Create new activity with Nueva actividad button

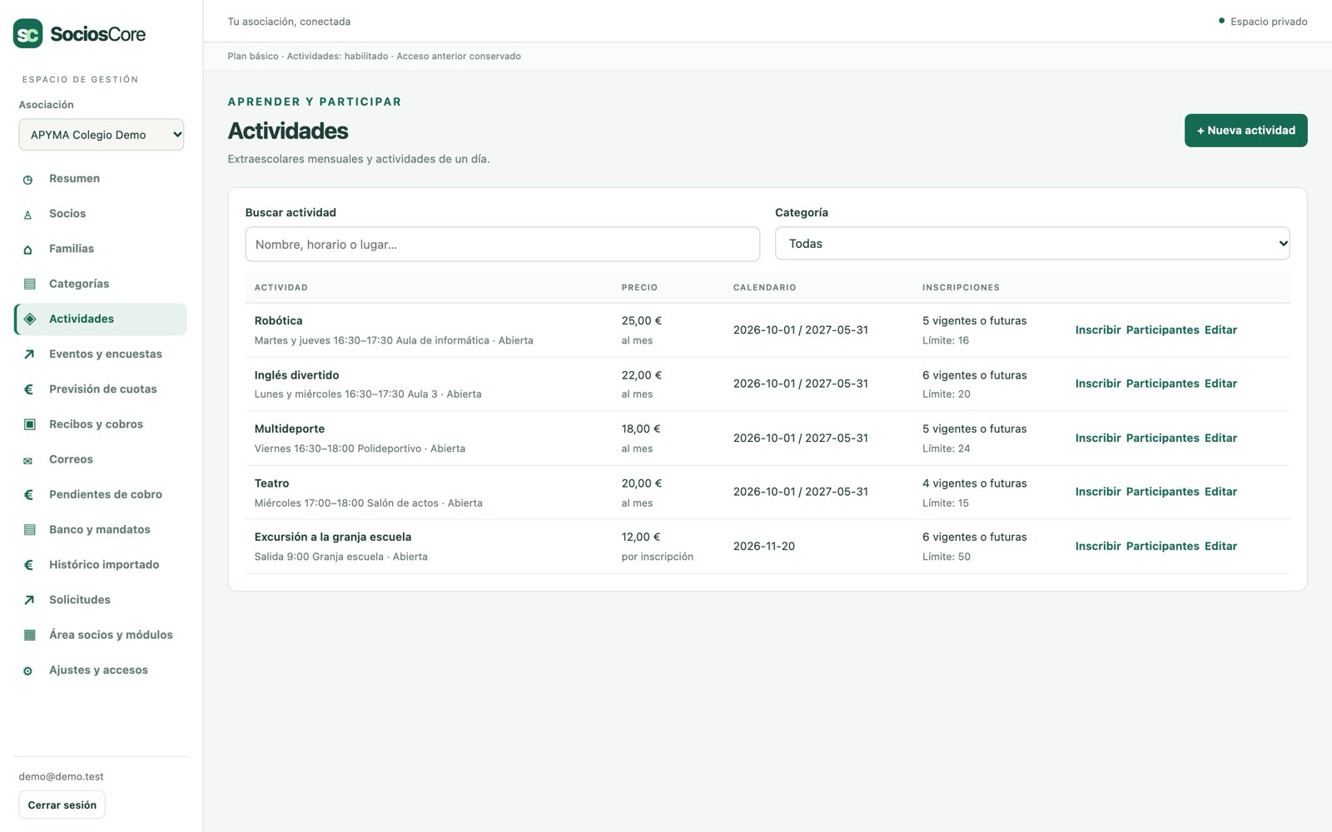tap(1245, 131)
